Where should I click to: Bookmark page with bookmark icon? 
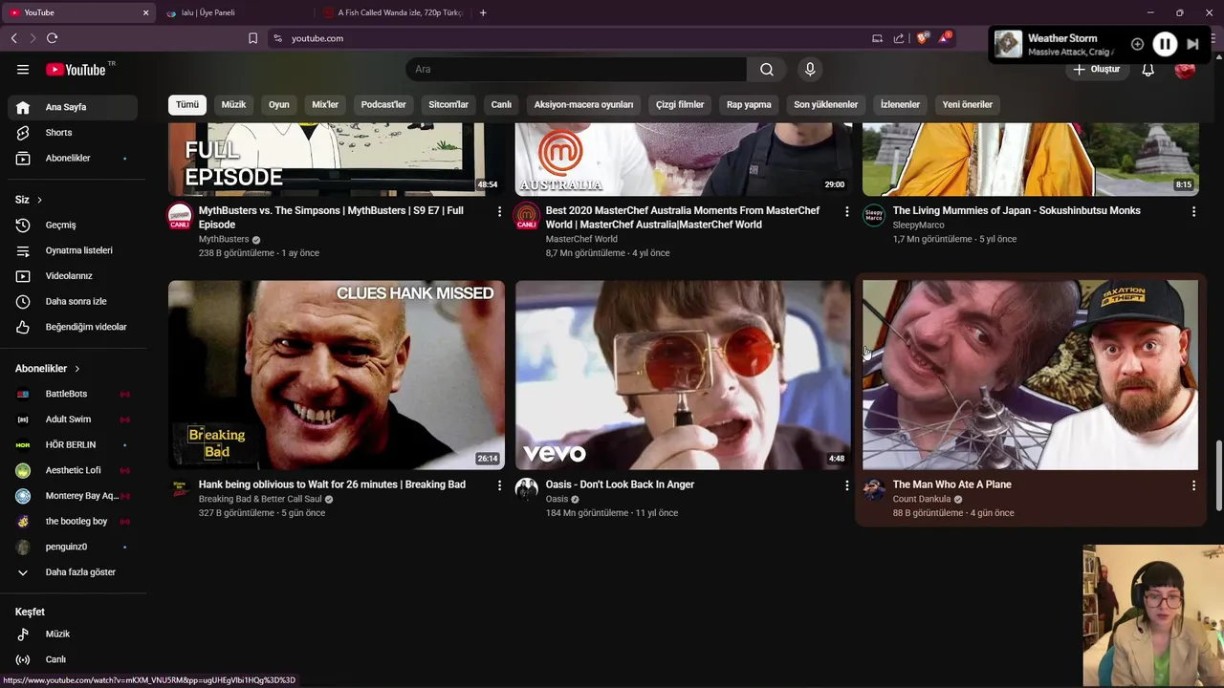(252, 38)
